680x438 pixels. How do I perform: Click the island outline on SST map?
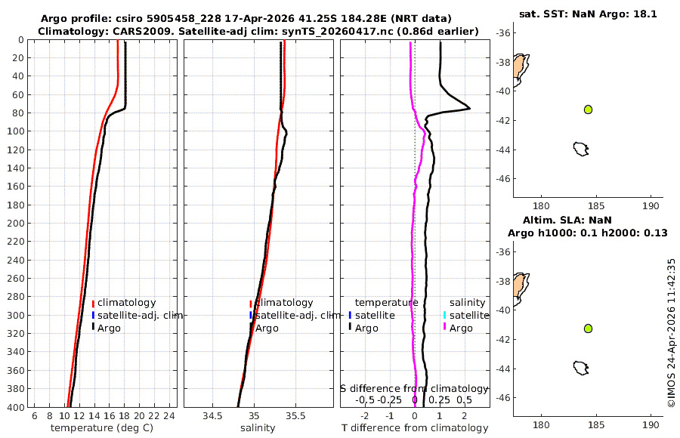click(x=581, y=149)
